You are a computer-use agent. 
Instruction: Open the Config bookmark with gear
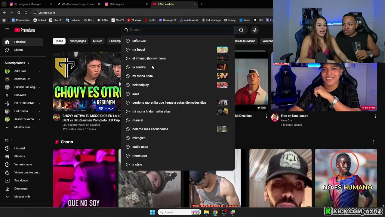[x=230, y=20]
